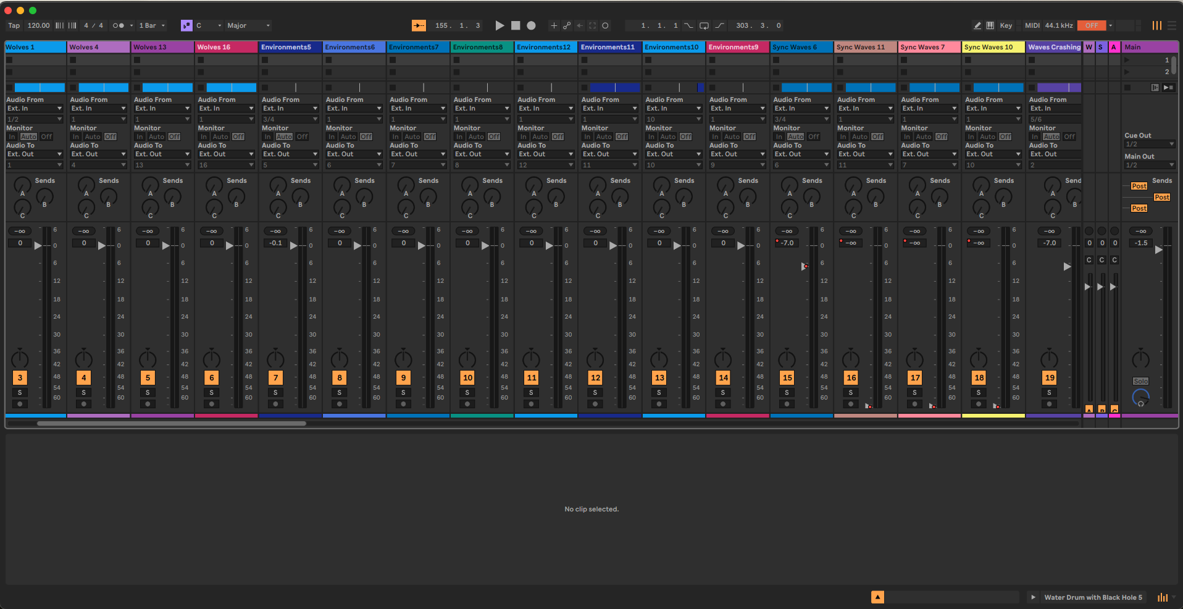
Task: Stop clips on Wolves 1 track
Action: point(10,88)
